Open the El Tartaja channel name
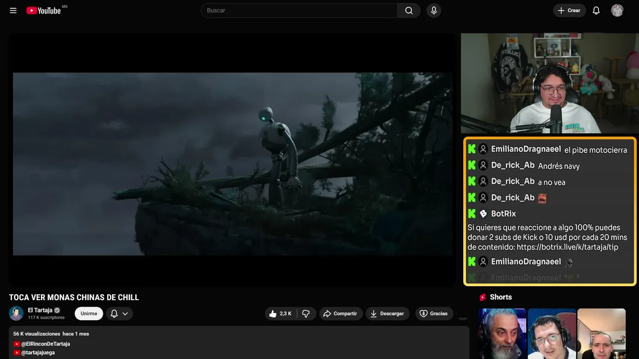The height and width of the screenshot is (359, 639). 40,310
